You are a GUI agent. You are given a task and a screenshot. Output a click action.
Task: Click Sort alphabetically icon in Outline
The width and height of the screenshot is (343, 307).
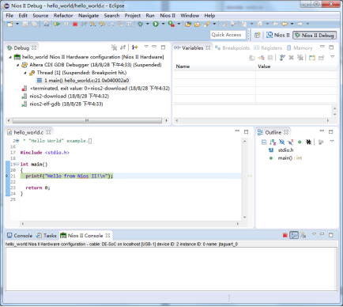pos(273,142)
